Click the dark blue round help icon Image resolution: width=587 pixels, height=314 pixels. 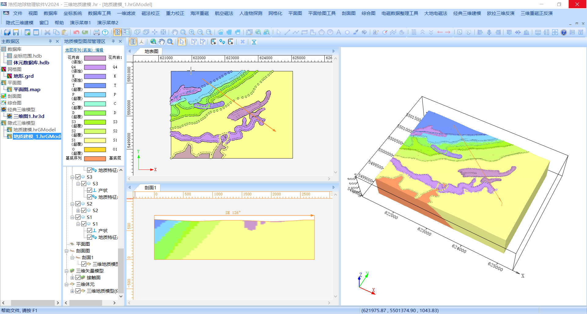(564, 32)
